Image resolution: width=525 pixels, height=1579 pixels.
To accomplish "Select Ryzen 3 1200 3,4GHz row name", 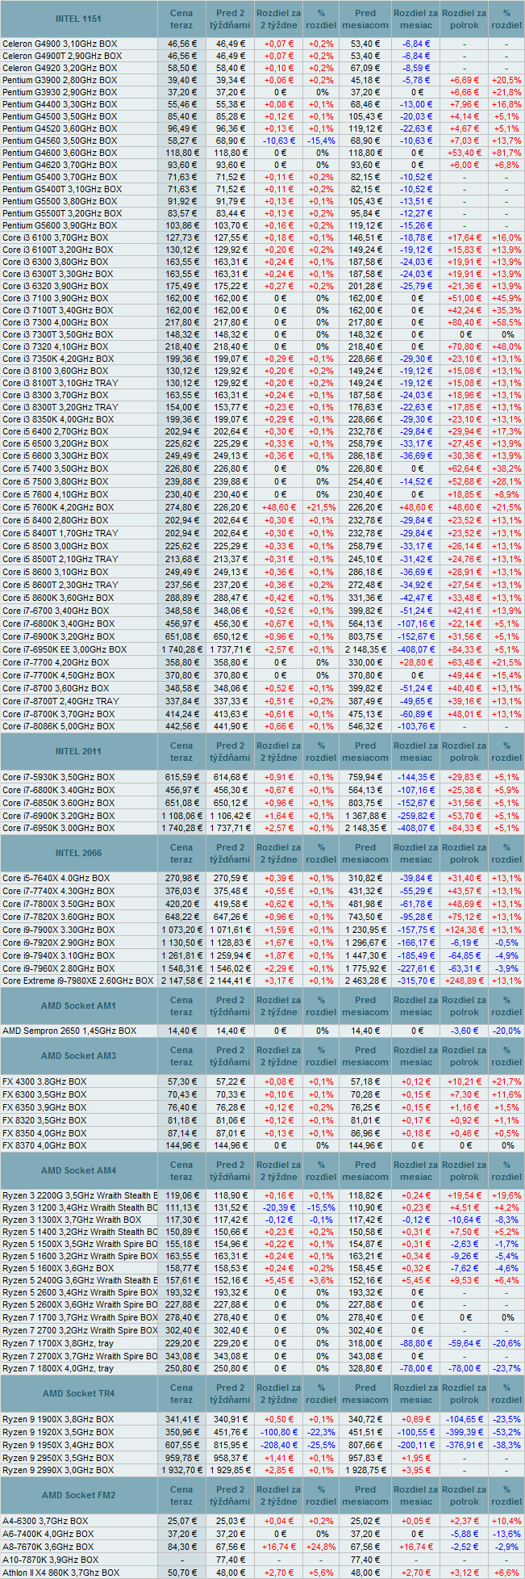I will tap(80, 1207).
